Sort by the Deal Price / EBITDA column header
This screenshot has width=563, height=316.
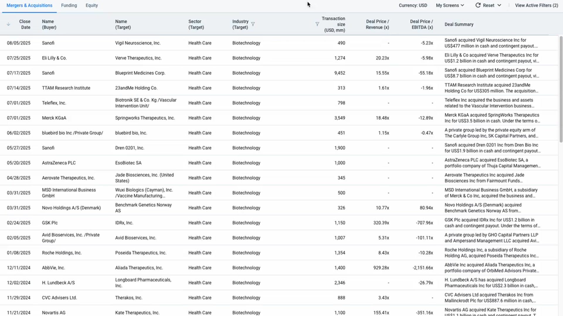click(421, 24)
